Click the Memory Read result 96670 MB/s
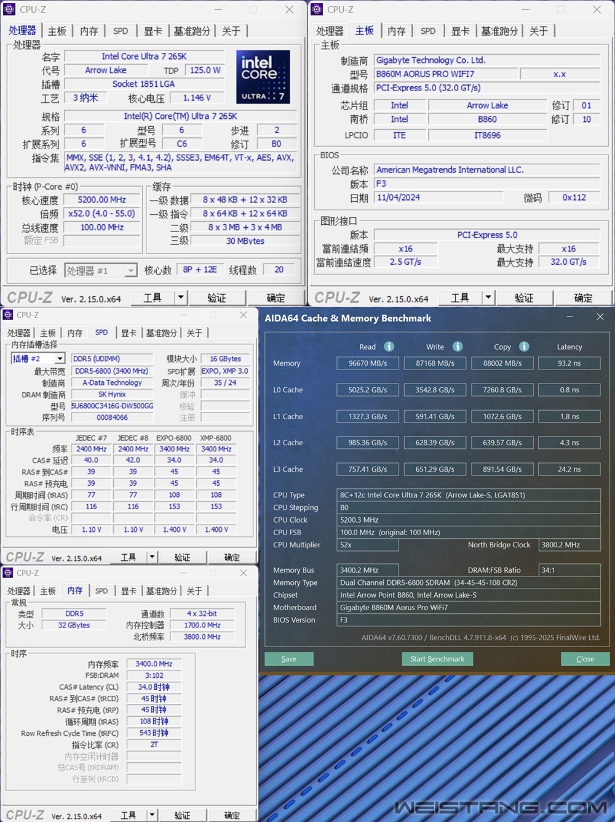Image resolution: width=615 pixels, height=822 pixels. [x=368, y=363]
